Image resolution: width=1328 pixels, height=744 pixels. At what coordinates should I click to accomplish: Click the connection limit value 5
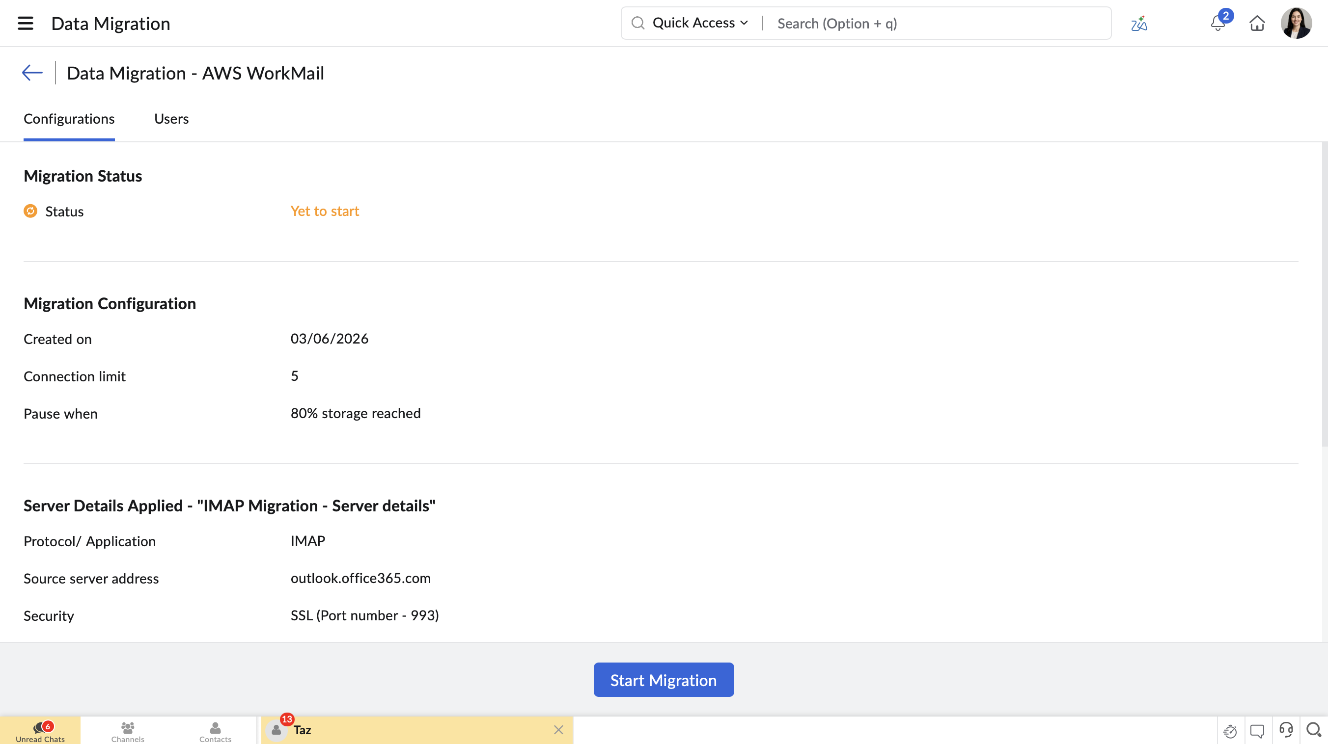(294, 376)
